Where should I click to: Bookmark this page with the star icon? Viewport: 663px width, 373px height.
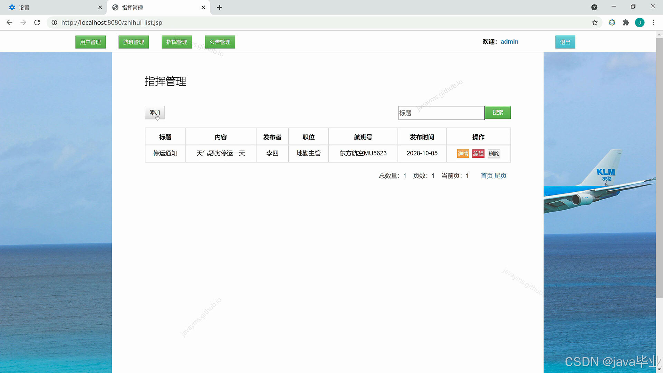pyautogui.click(x=595, y=22)
